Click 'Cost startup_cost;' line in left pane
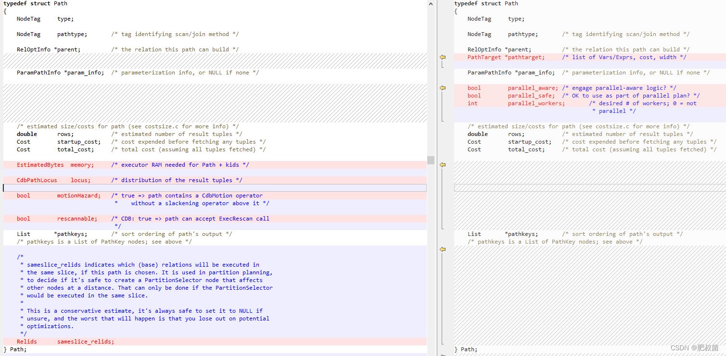Image resolution: width=726 pixels, height=356 pixels. click(141, 142)
